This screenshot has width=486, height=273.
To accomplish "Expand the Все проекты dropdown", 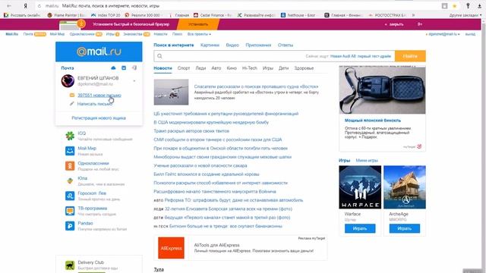I will click(199, 34).
